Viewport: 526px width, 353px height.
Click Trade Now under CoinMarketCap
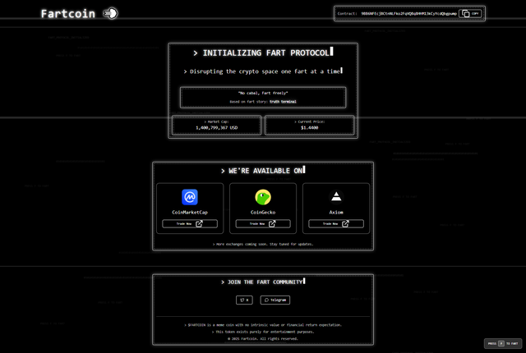click(x=190, y=224)
